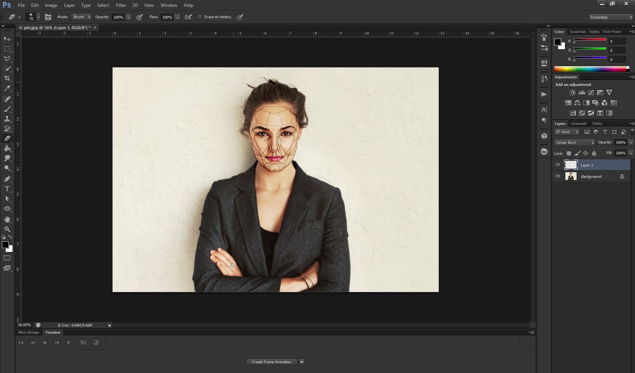This screenshot has height=373, width=635.
Task: Pick the Spot Healing Brush tool
Action: click(7, 99)
